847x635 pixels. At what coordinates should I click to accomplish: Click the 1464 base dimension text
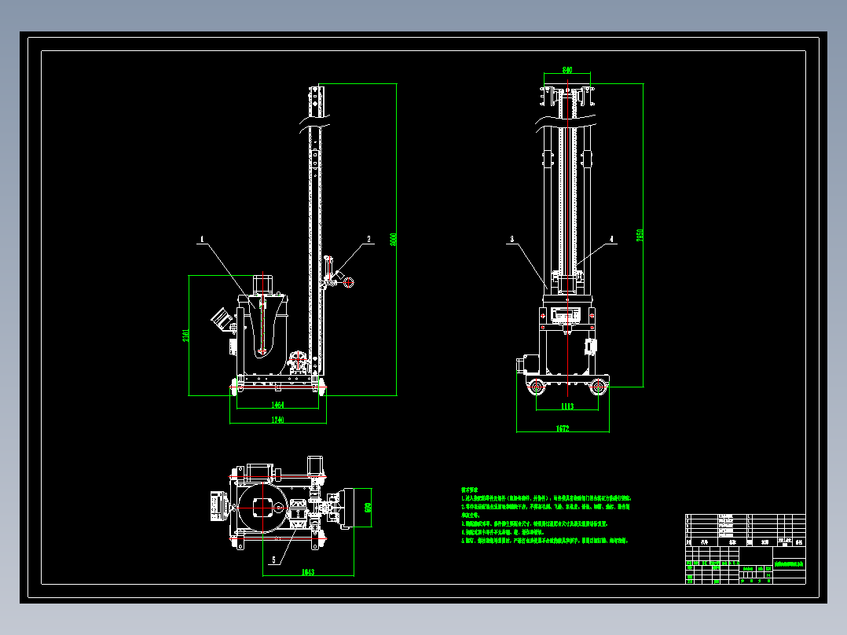click(x=277, y=405)
